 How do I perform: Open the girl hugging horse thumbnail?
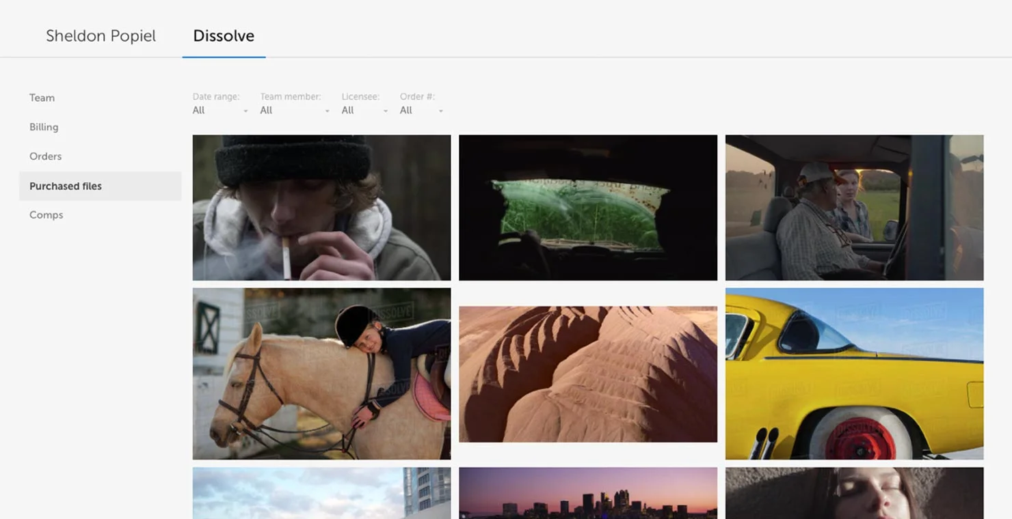tap(321, 374)
